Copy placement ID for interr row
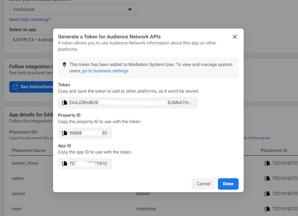Image resolution: width=298 pixels, height=216 pixels. point(267,209)
